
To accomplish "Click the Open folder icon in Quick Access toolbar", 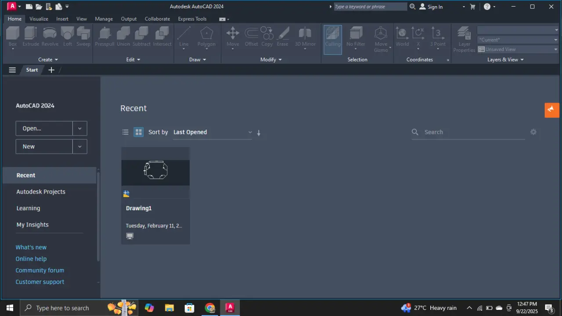I will [x=39, y=7].
